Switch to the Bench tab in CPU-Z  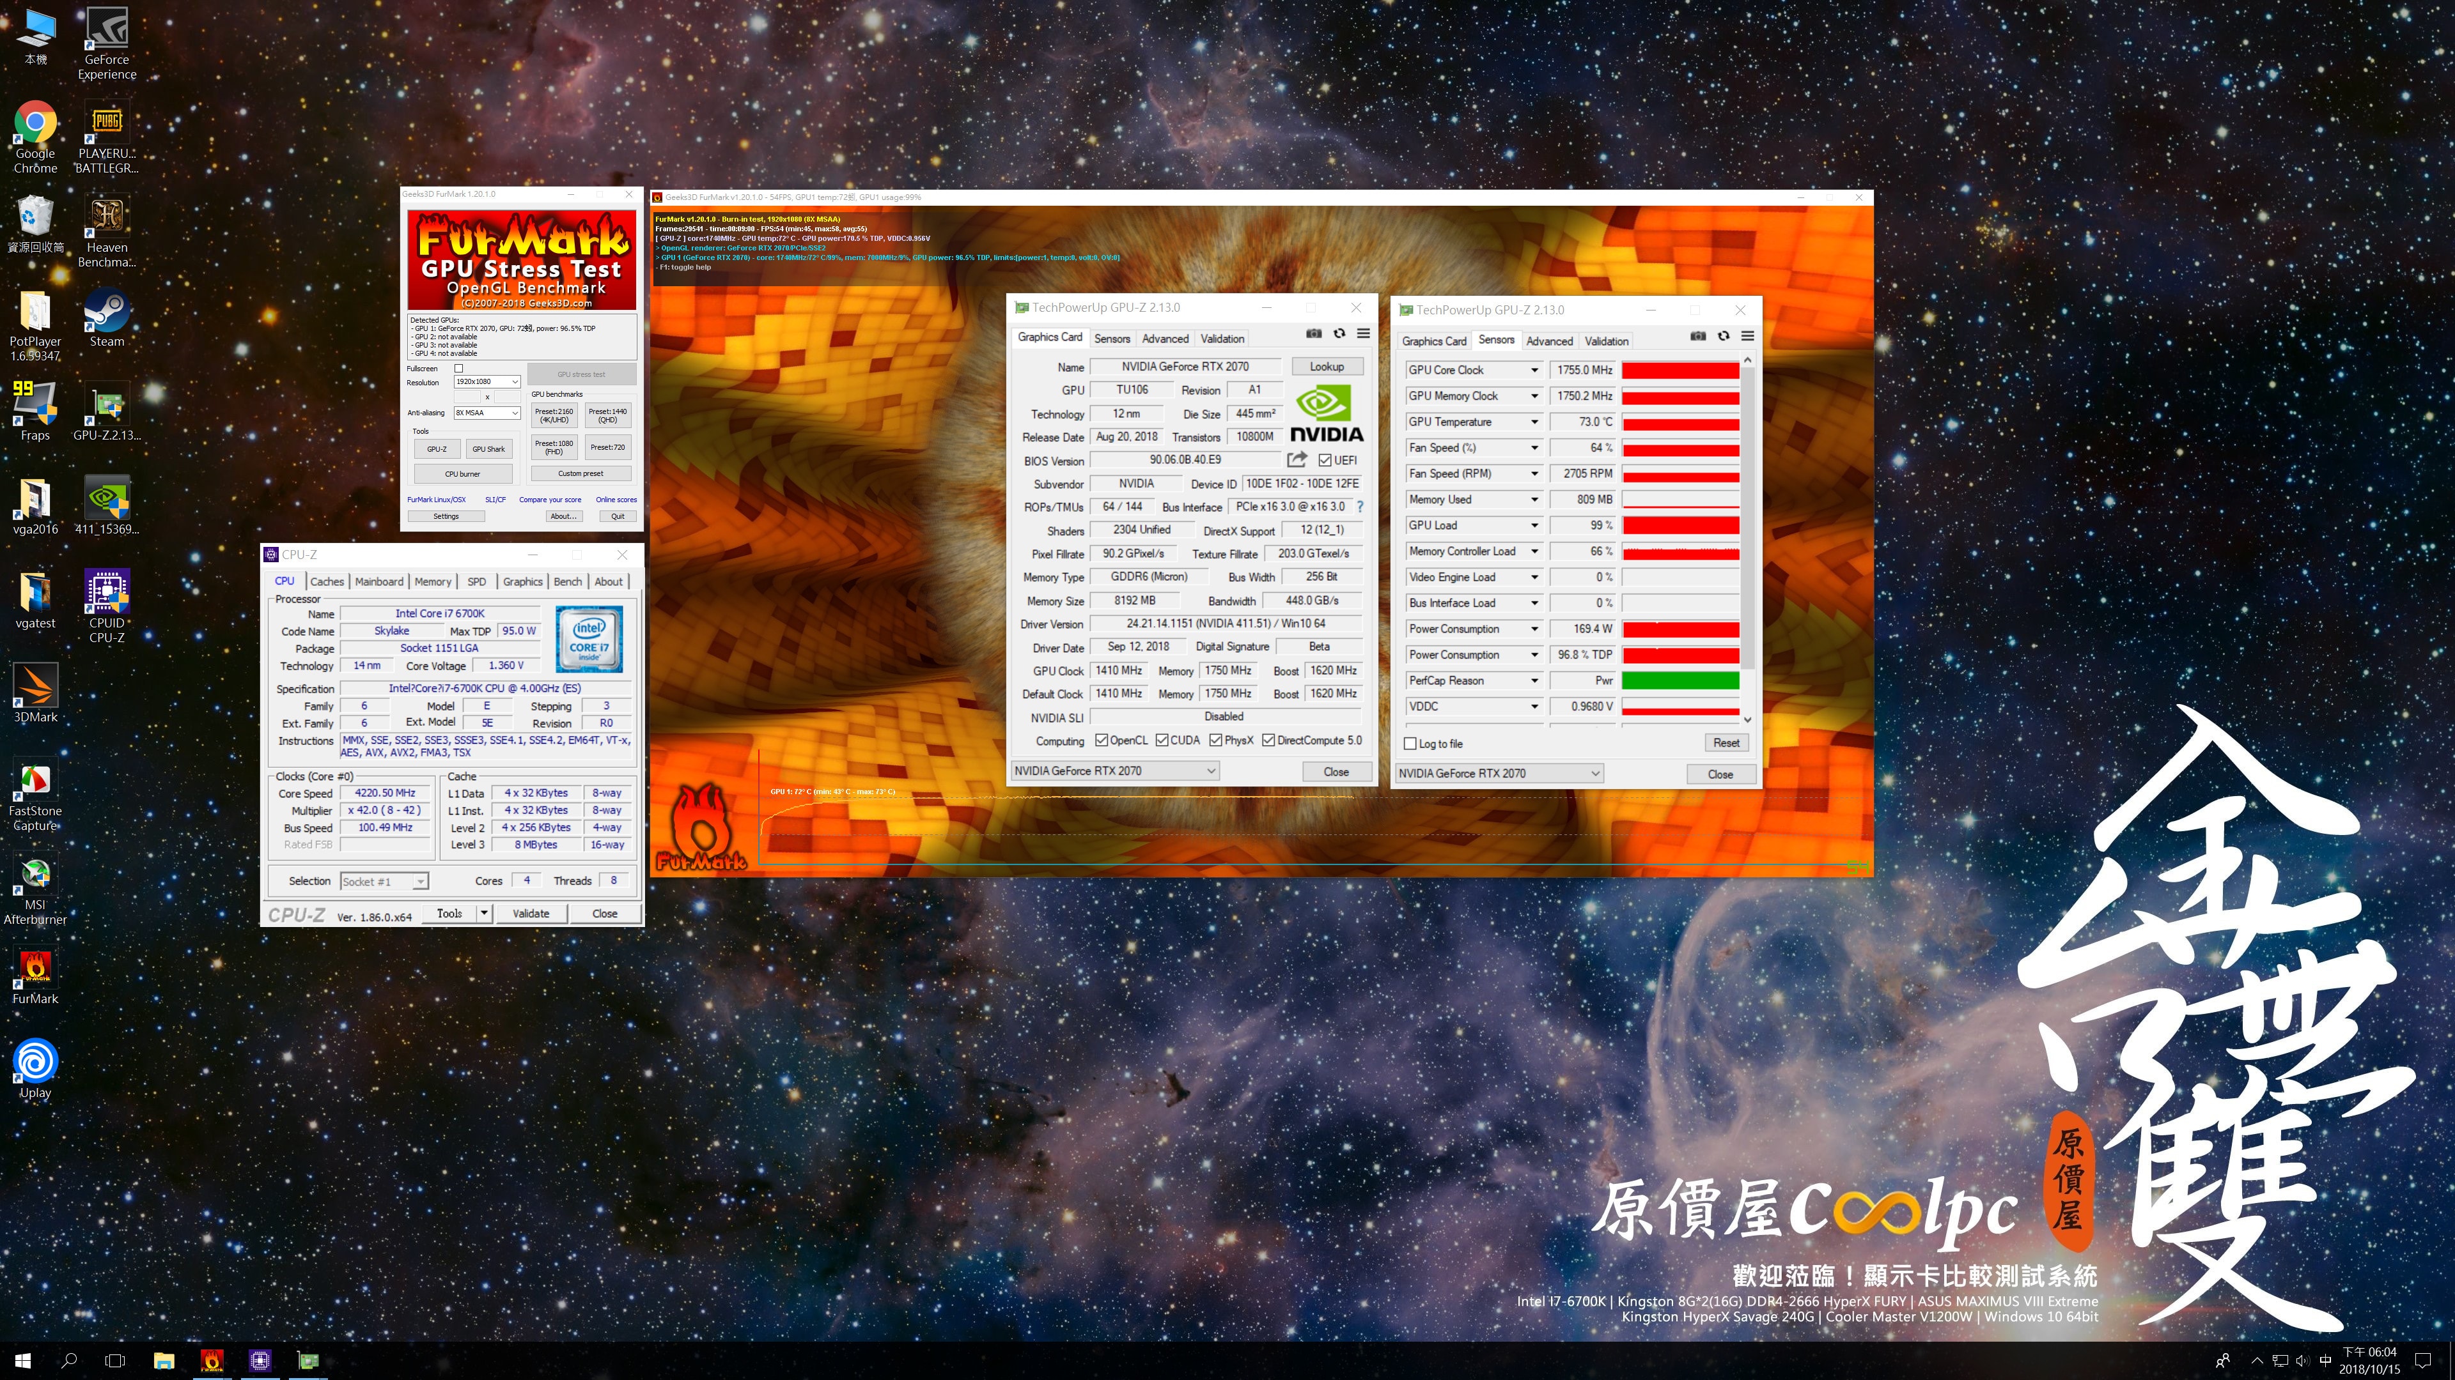[567, 582]
